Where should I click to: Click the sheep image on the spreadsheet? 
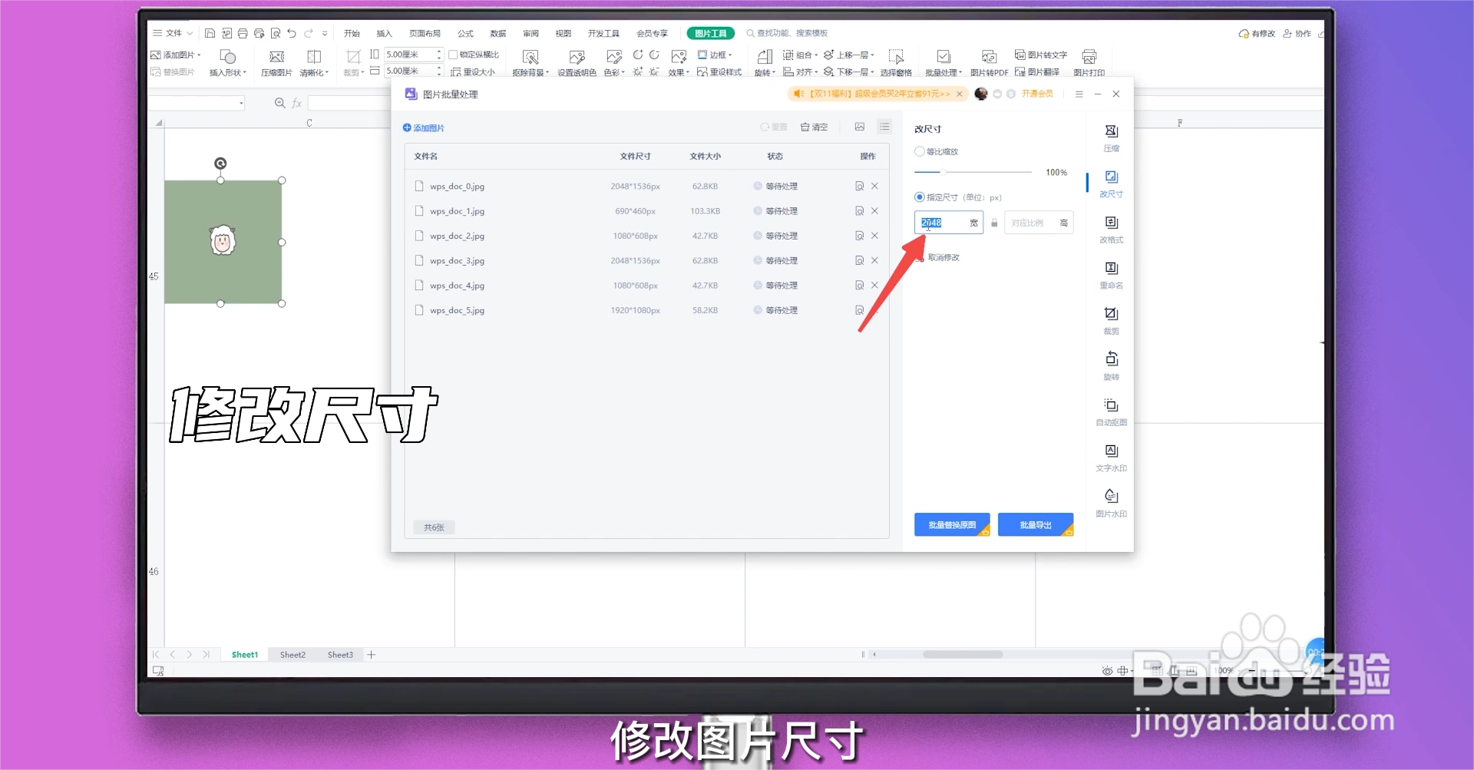(x=223, y=241)
